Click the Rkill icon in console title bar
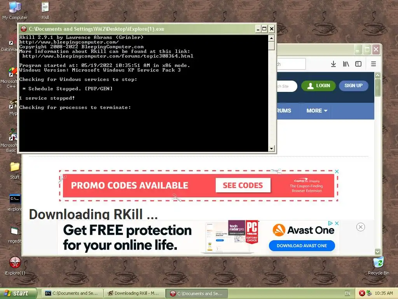 (24, 29)
